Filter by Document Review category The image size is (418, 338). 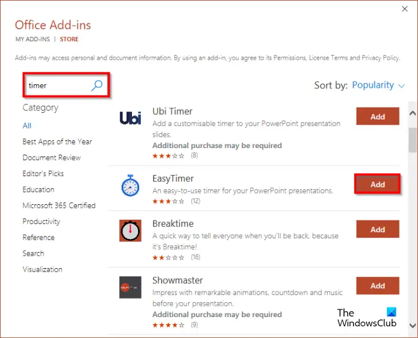click(52, 158)
